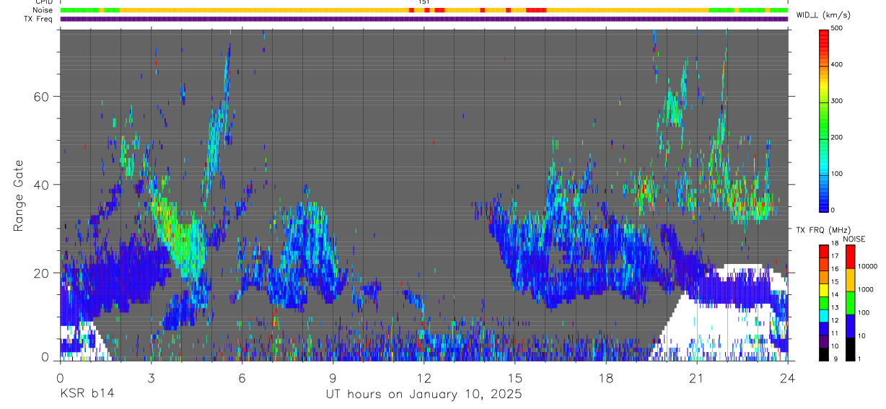Click the '300' label on the width colorbar
The height and width of the screenshot is (409, 886).
tap(838, 101)
